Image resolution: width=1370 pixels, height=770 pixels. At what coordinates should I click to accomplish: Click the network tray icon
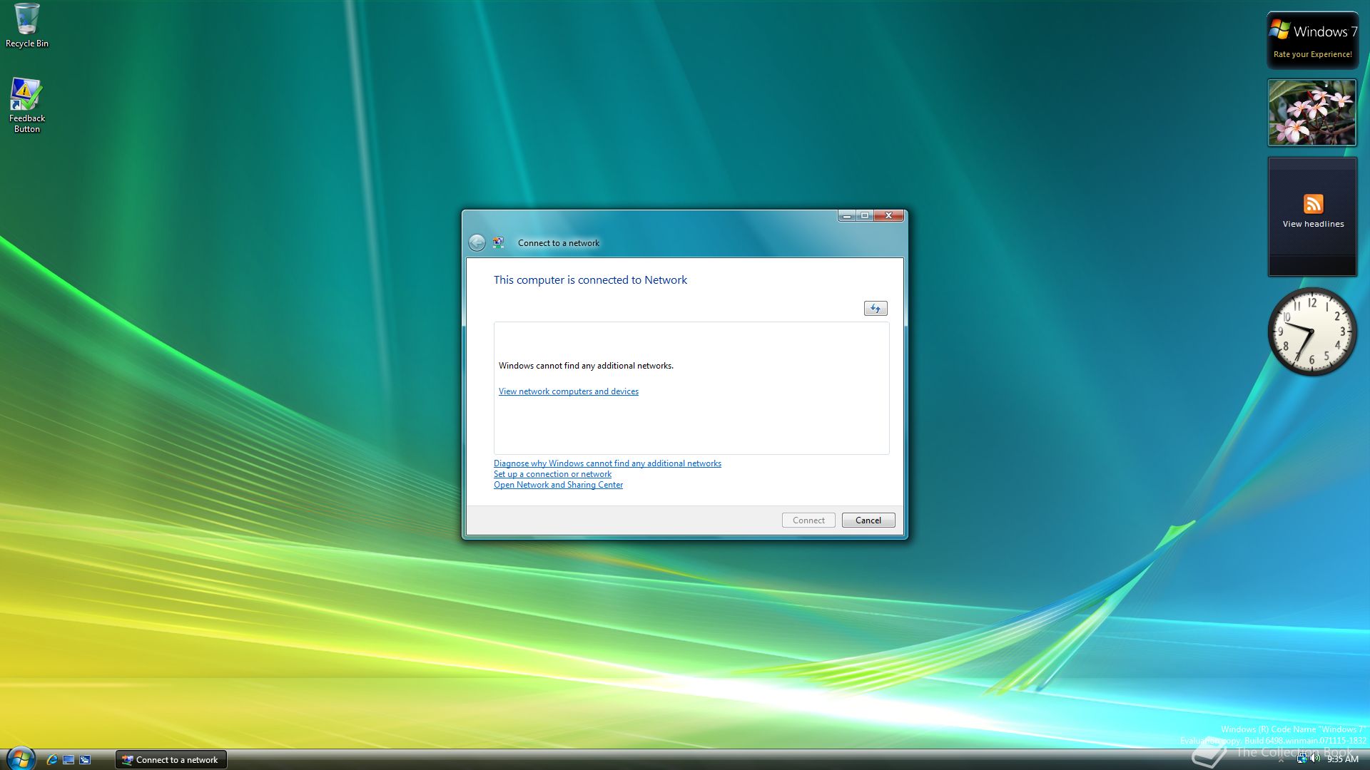point(1301,759)
